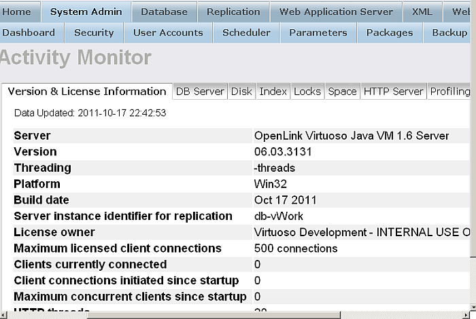476x319 pixels.
Task: Switch to Profiling monitor tab
Action: coord(449,92)
